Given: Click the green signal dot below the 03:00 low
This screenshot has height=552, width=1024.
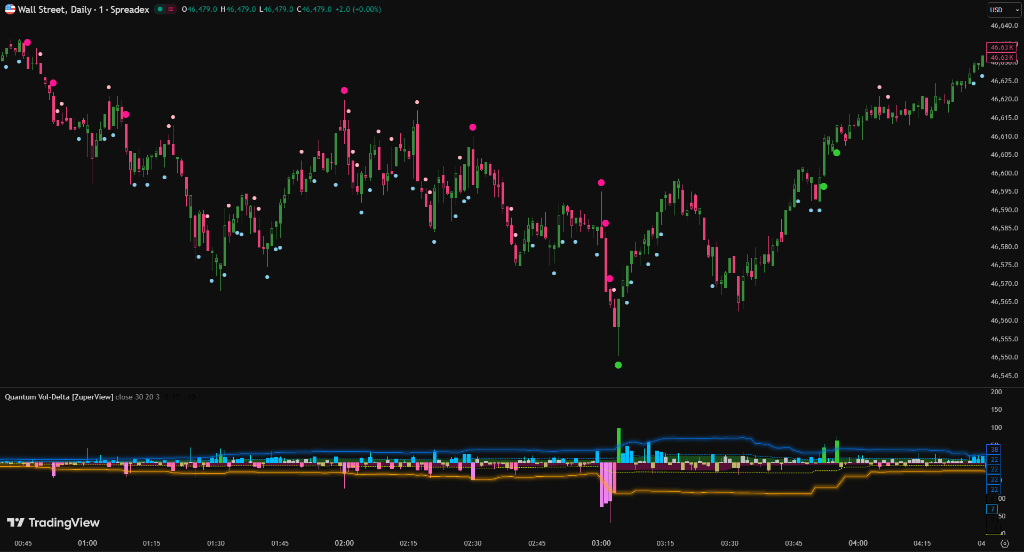Looking at the screenshot, I should point(618,365).
